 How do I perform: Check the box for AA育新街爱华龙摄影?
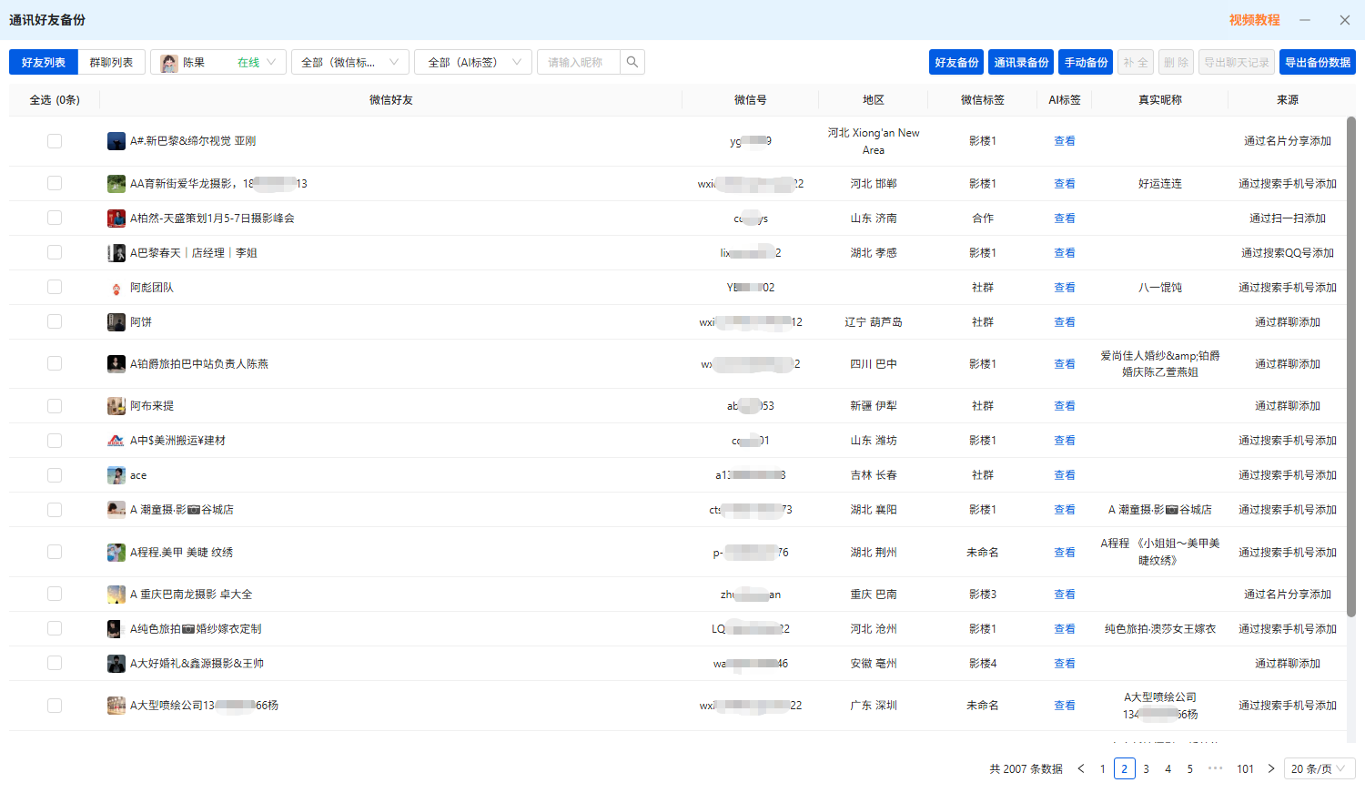point(55,184)
